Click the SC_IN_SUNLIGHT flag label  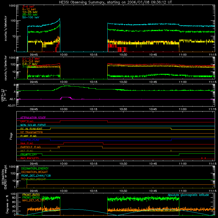point(31,129)
